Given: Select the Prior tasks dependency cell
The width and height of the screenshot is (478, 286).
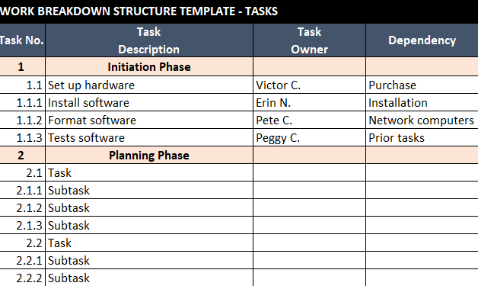Looking at the screenshot, I should coord(422,138).
